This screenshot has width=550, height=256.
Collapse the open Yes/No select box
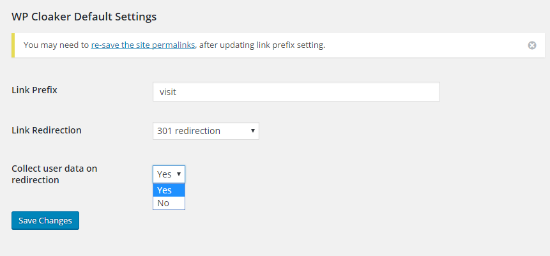point(169,174)
